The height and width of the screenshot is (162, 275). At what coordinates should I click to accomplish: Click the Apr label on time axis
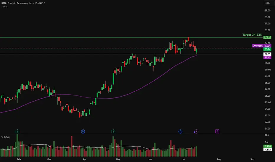[84, 159]
